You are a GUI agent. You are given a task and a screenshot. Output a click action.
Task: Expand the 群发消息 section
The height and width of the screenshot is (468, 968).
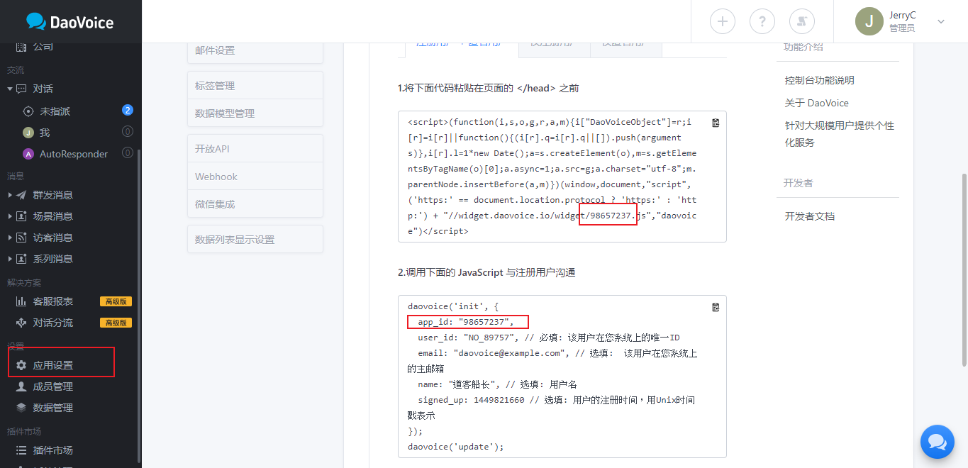[10, 195]
